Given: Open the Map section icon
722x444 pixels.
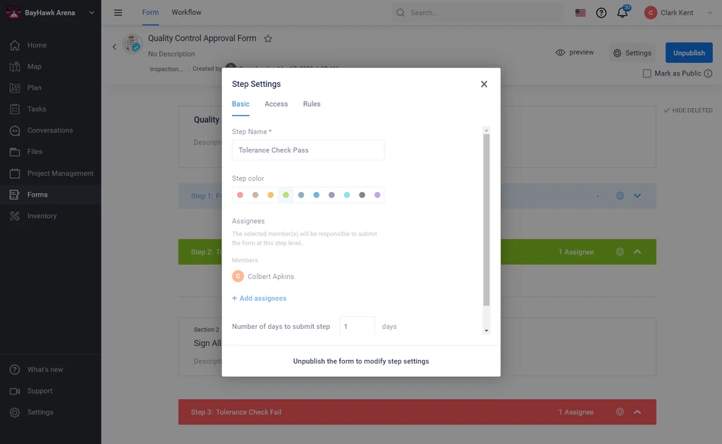Looking at the screenshot, I should click(x=15, y=66).
